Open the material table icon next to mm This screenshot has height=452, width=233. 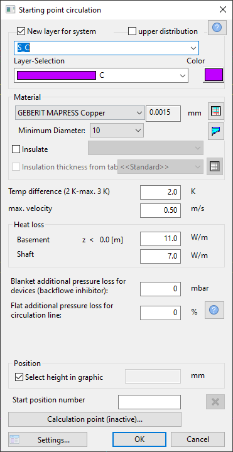[x=216, y=112]
